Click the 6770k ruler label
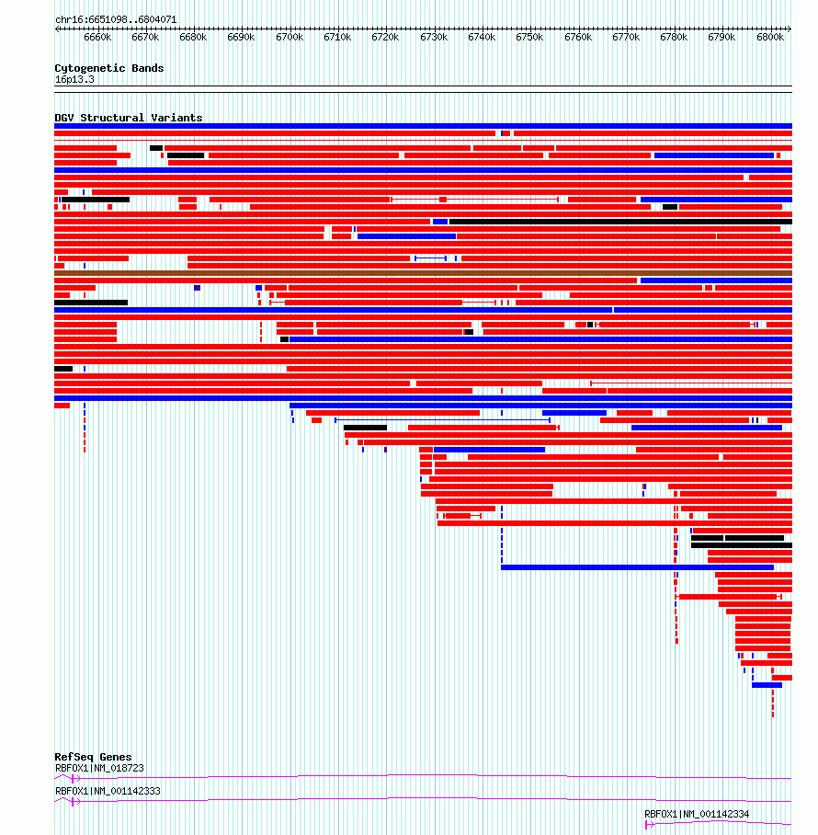The height and width of the screenshot is (835, 818). click(x=626, y=38)
